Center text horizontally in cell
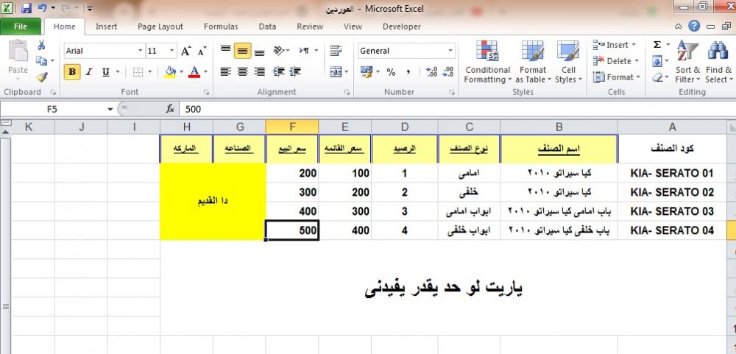This screenshot has height=354, width=736. (x=243, y=71)
